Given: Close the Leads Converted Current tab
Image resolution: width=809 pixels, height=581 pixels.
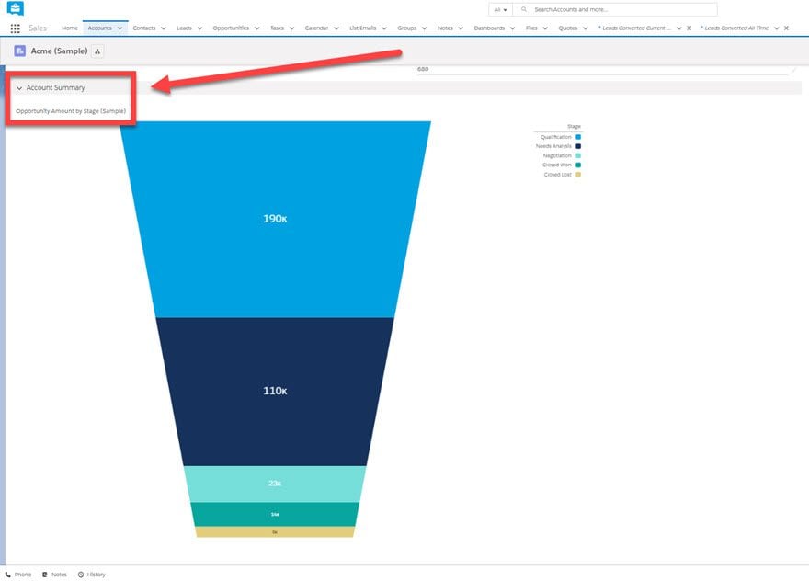Looking at the screenshot, I should [x=689, y=28].
